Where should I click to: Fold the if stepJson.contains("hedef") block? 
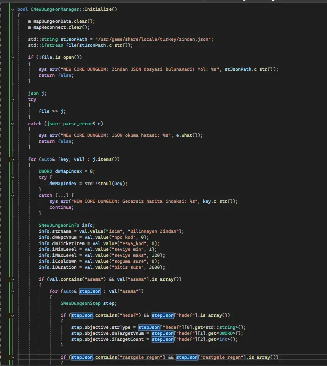pyautogui.click(x=13, y=316)
